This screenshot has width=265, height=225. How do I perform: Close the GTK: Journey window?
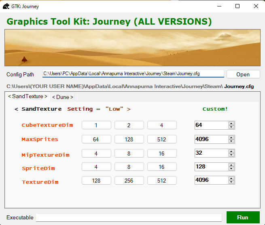[256, 6]
